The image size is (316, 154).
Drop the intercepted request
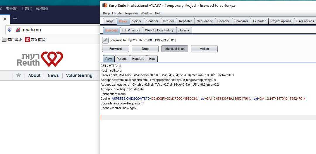point(145,49)
